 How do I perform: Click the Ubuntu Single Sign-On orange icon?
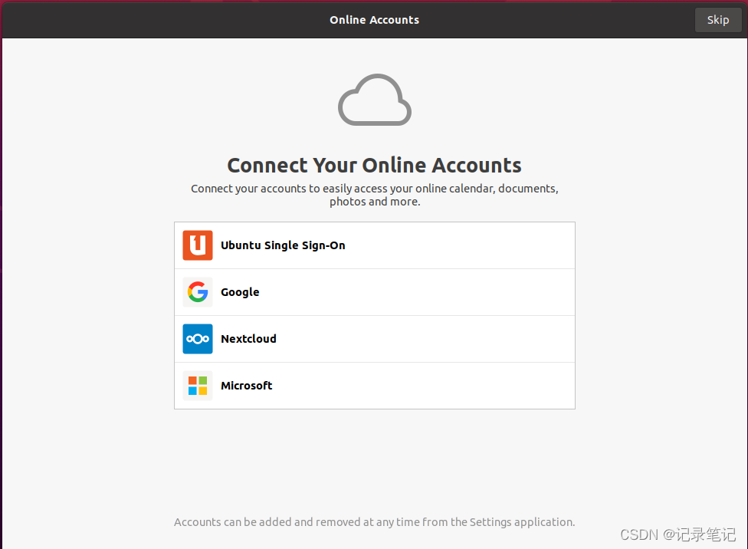[x=198, y=245]
